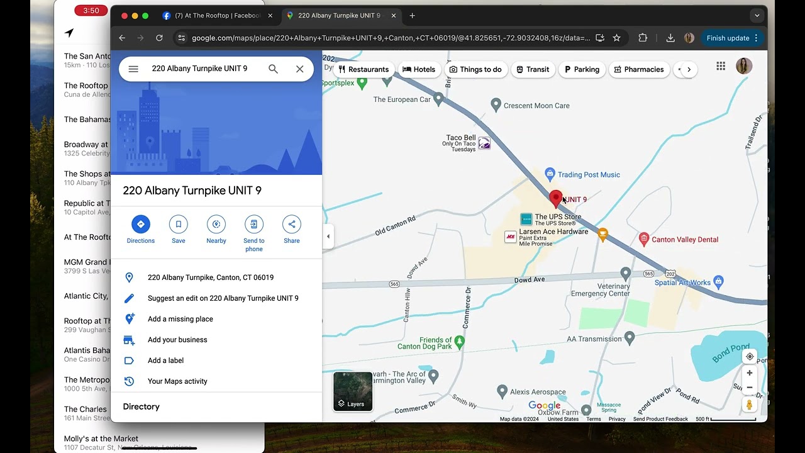Select the Transit chip
This screenshot has height=453, width=805.
click(533, 69)
